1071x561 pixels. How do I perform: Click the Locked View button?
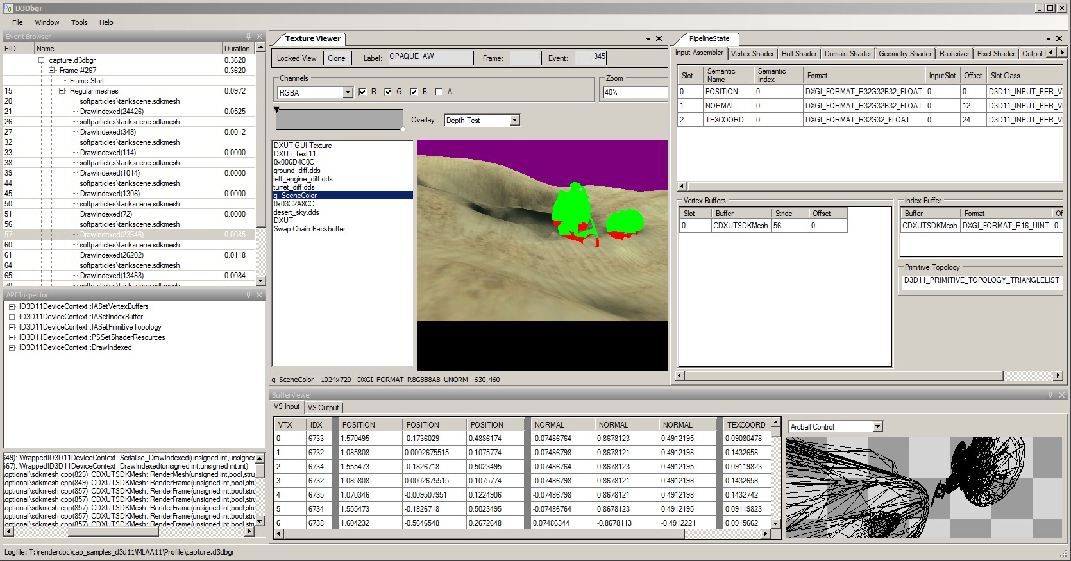(x=296, y=58)
